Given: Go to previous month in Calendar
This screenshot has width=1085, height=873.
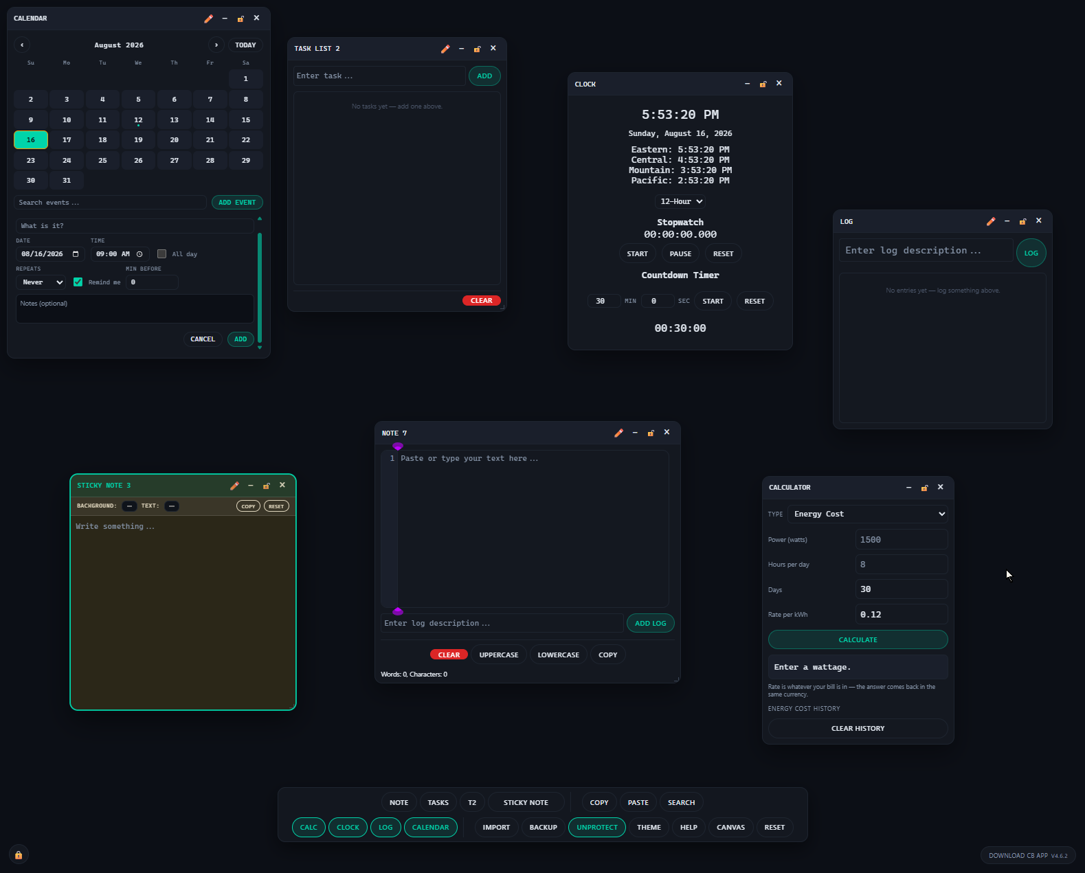Looking at the screenshot, I should (x=22, y=45).
